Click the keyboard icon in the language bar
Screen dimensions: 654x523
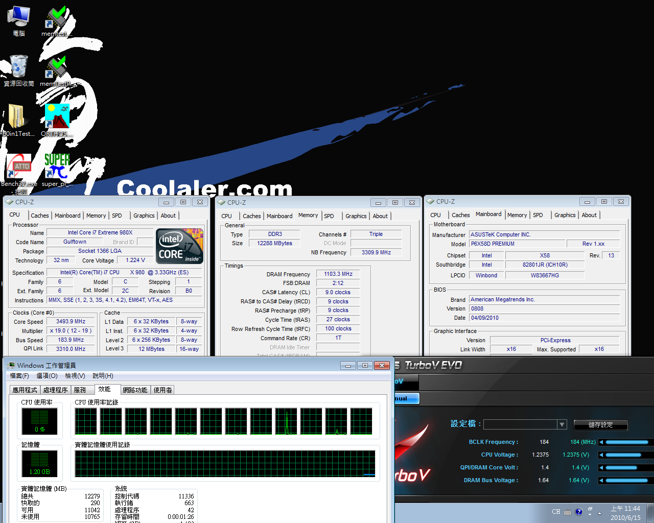[x=568, y=512]
